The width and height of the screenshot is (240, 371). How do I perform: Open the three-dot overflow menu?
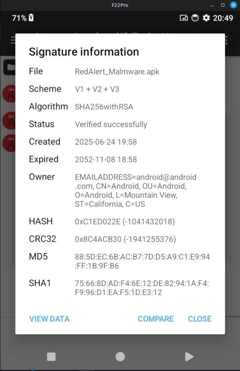coord(227,40)
